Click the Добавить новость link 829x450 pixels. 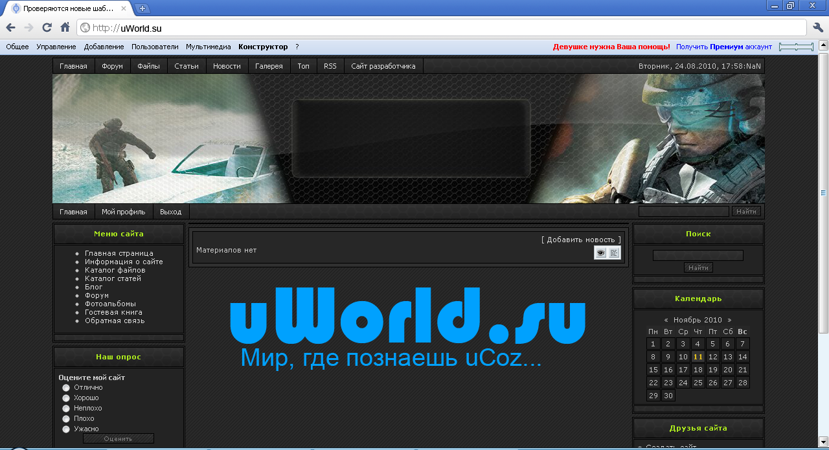580,240
